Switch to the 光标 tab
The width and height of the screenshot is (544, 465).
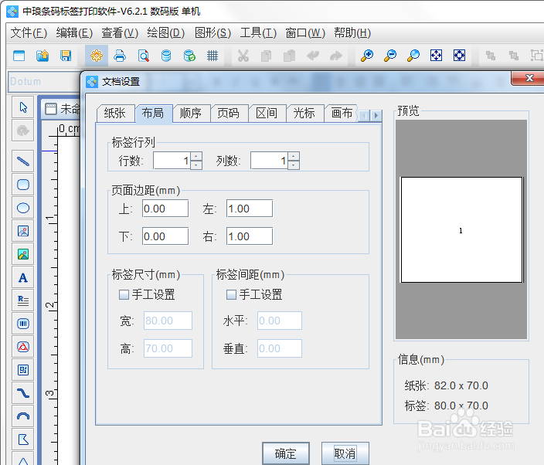point(304,113)
